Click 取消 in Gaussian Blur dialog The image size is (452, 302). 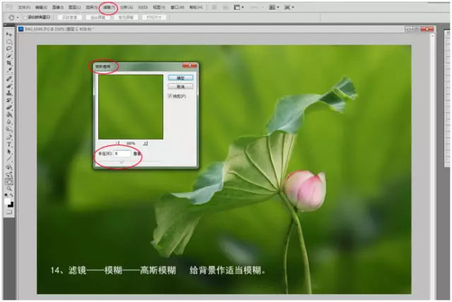[181, 86]
